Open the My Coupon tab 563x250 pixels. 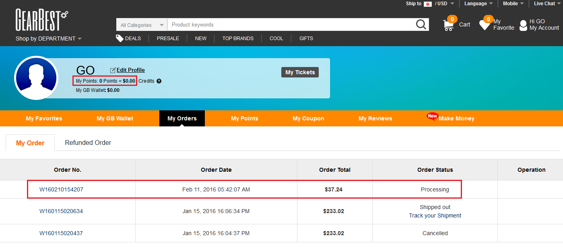pyautogui.click(x=308, y=118)
